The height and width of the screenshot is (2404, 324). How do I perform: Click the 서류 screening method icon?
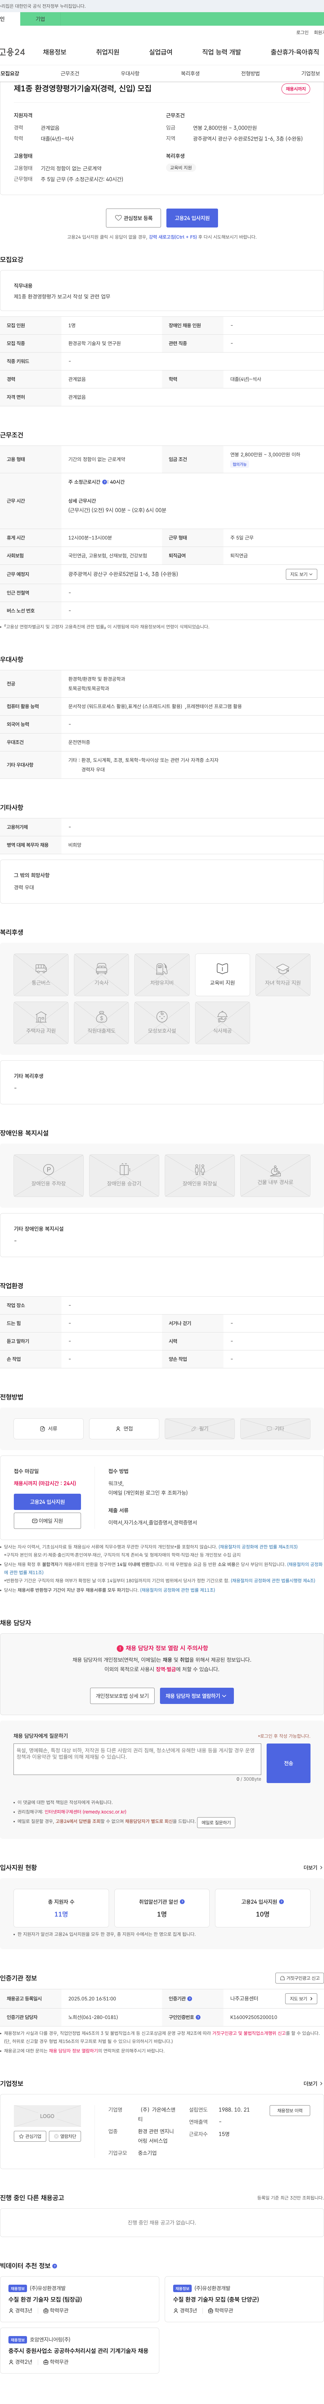48,1429
